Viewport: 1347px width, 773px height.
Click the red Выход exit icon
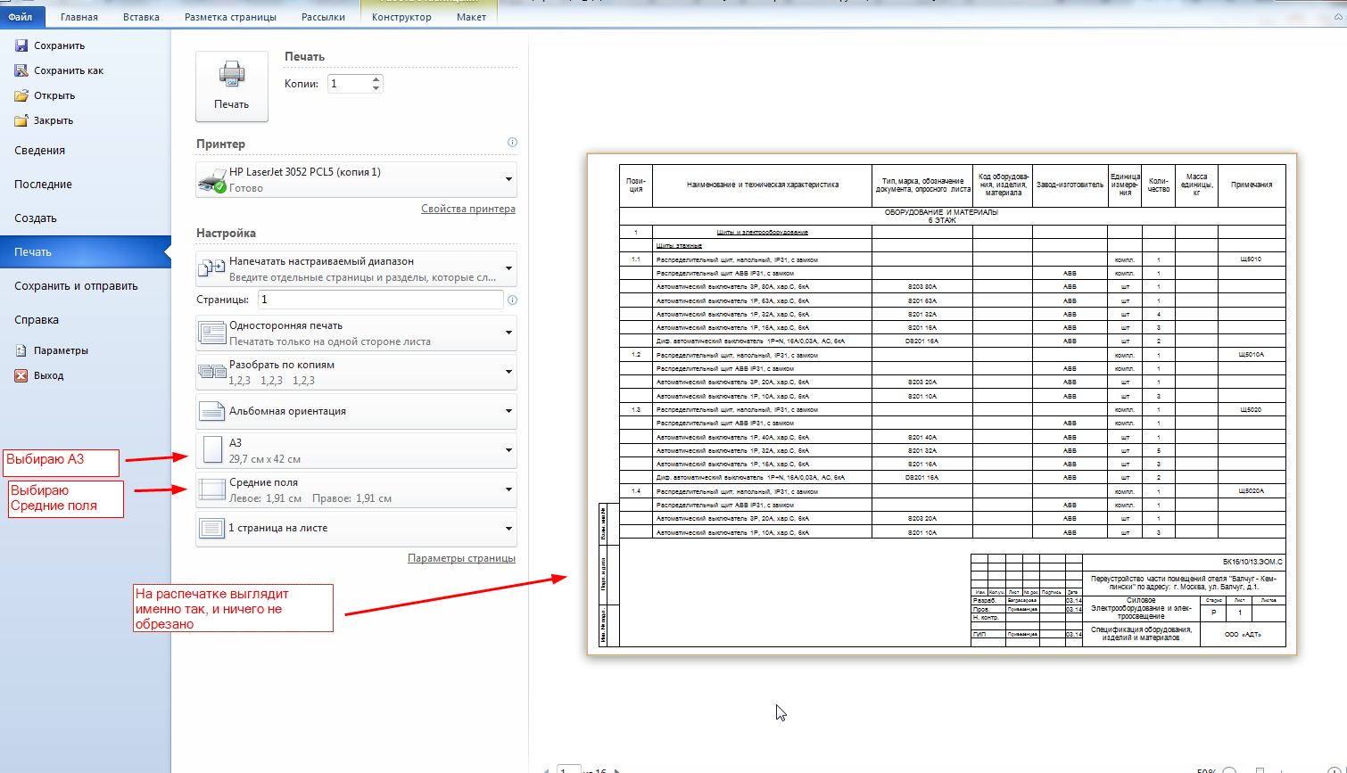coord(21,375)
